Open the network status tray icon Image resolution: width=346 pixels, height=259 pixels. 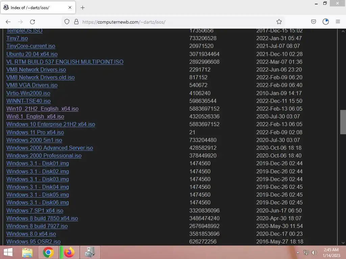point(306,252)
